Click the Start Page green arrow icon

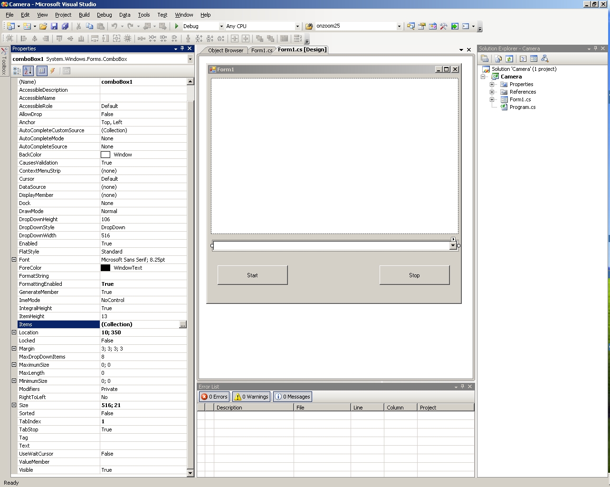(x=455, y=26)
